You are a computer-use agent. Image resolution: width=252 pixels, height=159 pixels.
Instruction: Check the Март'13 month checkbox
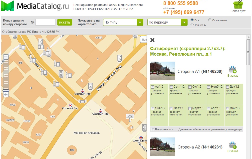pyautogui.click(x=190, y=108)
